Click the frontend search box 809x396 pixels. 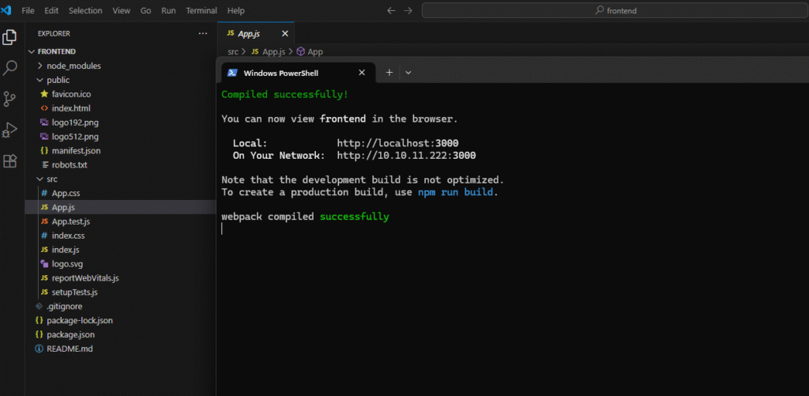[x=615, y=11]
